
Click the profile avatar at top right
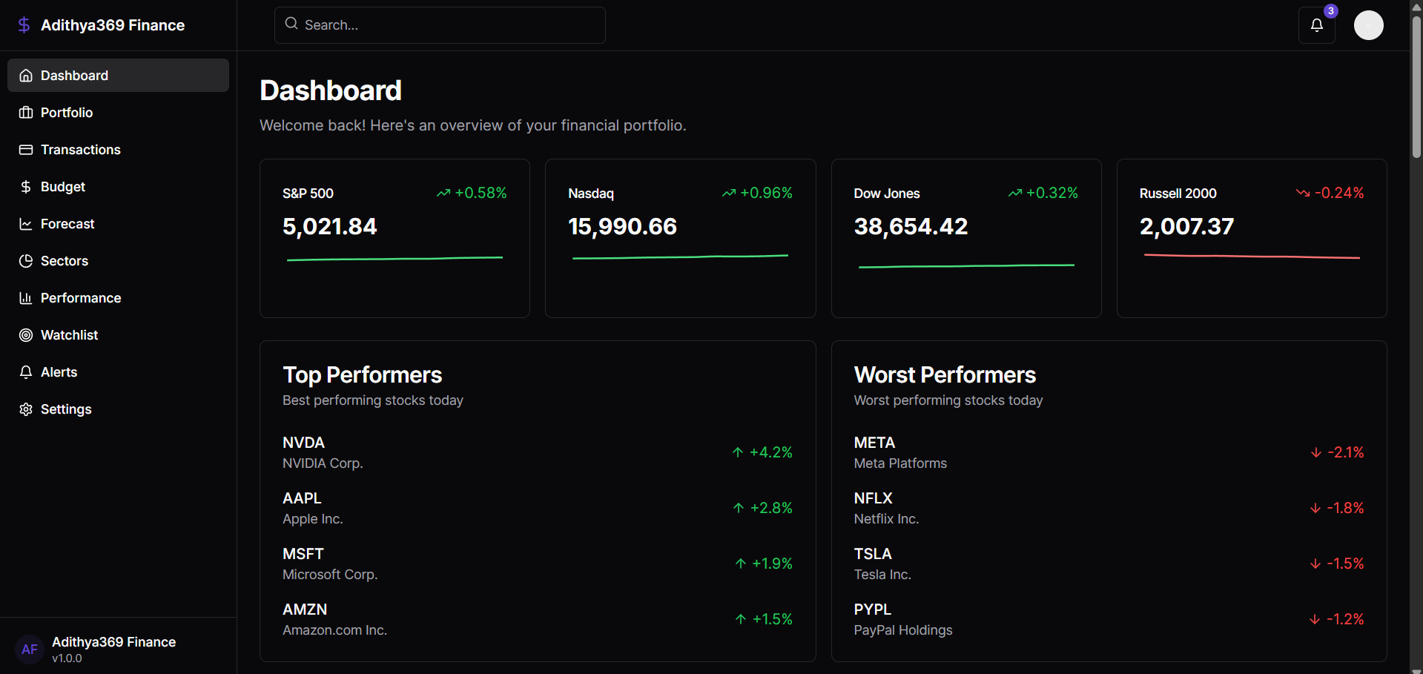tap(1368, 24)
